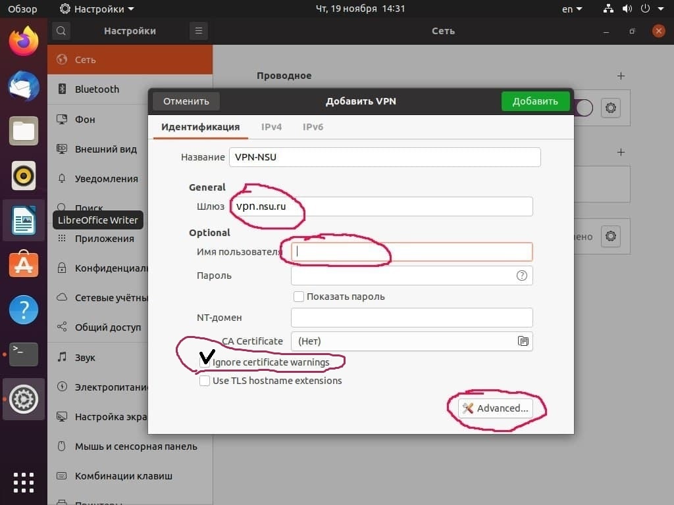Toggle the Show password checkbox
This screenshot has width=674, height=505.
pyautogui.click(x=299, y=297)
